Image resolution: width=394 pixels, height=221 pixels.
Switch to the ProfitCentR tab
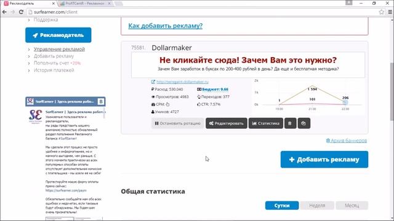(x=85, y=4)
